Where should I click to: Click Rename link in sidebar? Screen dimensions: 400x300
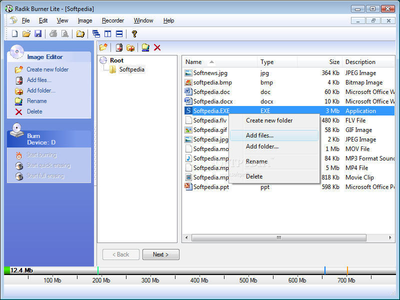coord(36,101)
